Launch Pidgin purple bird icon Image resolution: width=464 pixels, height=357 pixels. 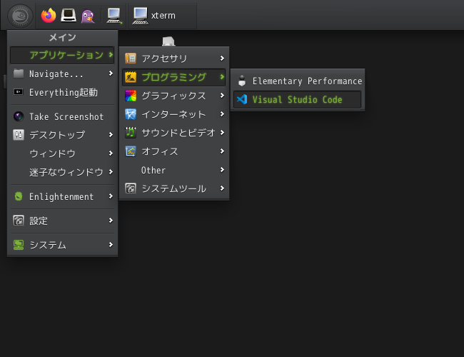[88, 16]
